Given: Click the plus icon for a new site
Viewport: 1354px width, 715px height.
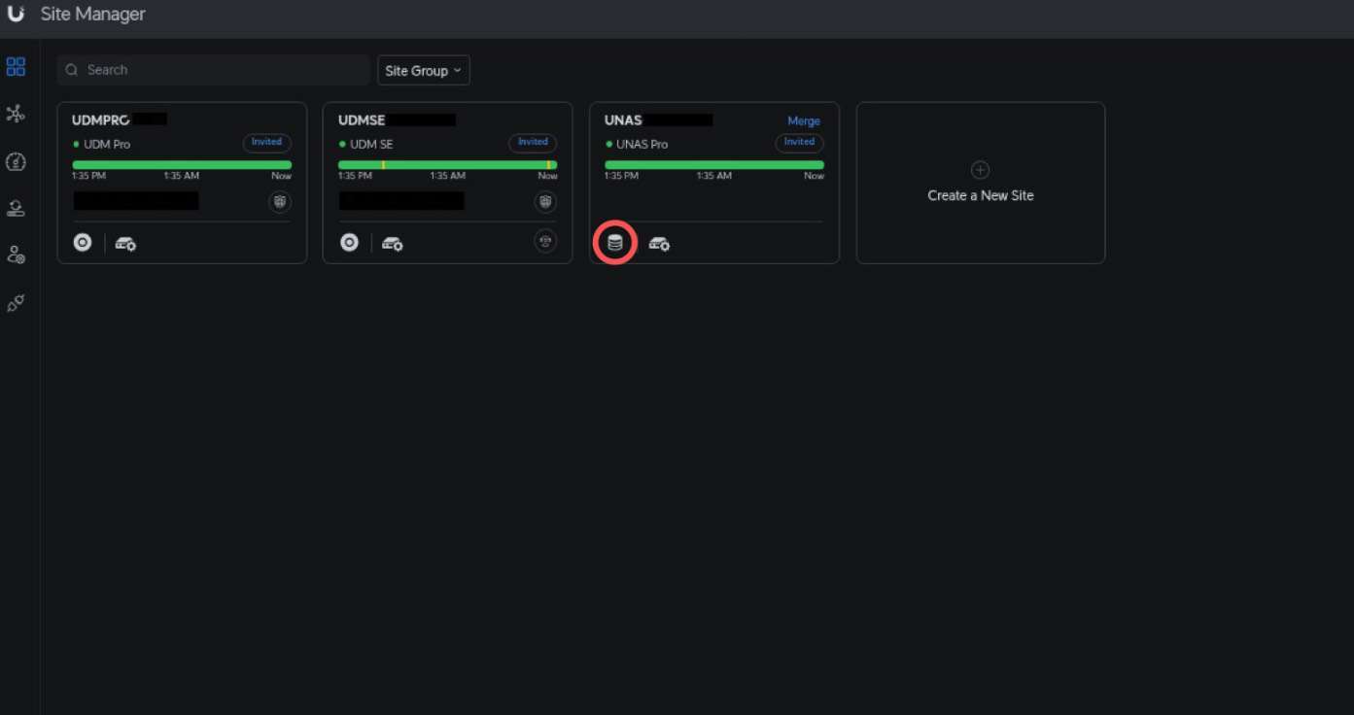Looking at the screenshot, I should click(981, 170).
